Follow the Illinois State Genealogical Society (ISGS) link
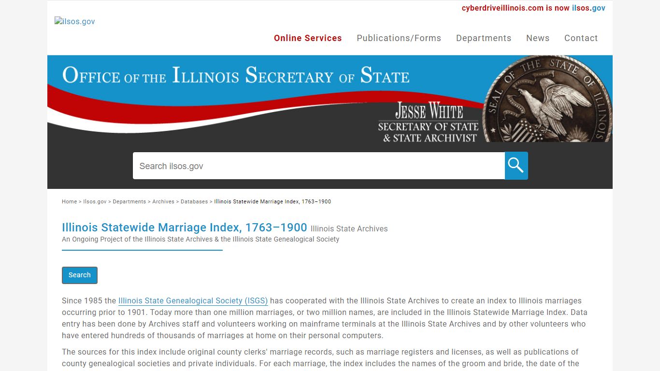This screenshot has width=660, height=371. [193, 300]
